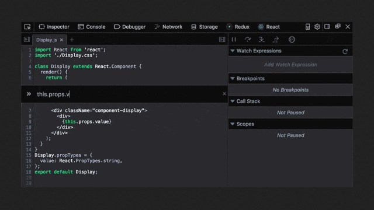Click the step in button
This screenshot has width=374, height=210.
click(x=262, y=40)
